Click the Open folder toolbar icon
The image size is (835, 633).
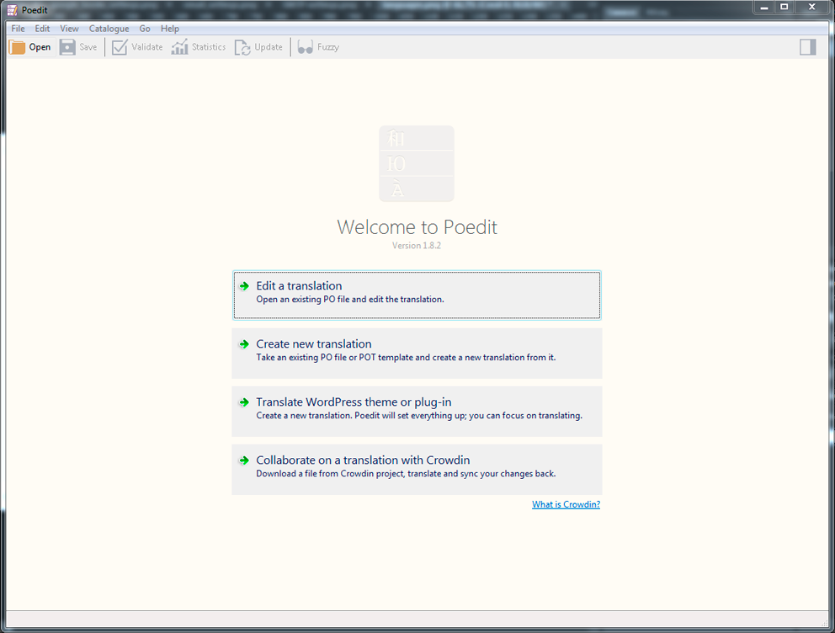17,47
